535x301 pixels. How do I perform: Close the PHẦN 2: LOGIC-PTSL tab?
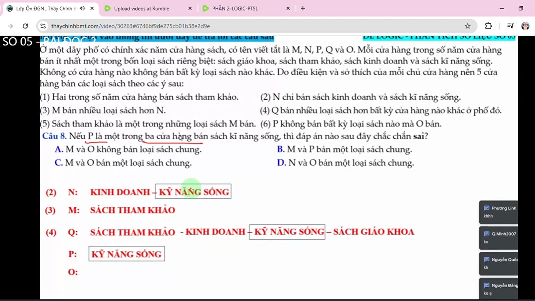(x=288, y=8)
